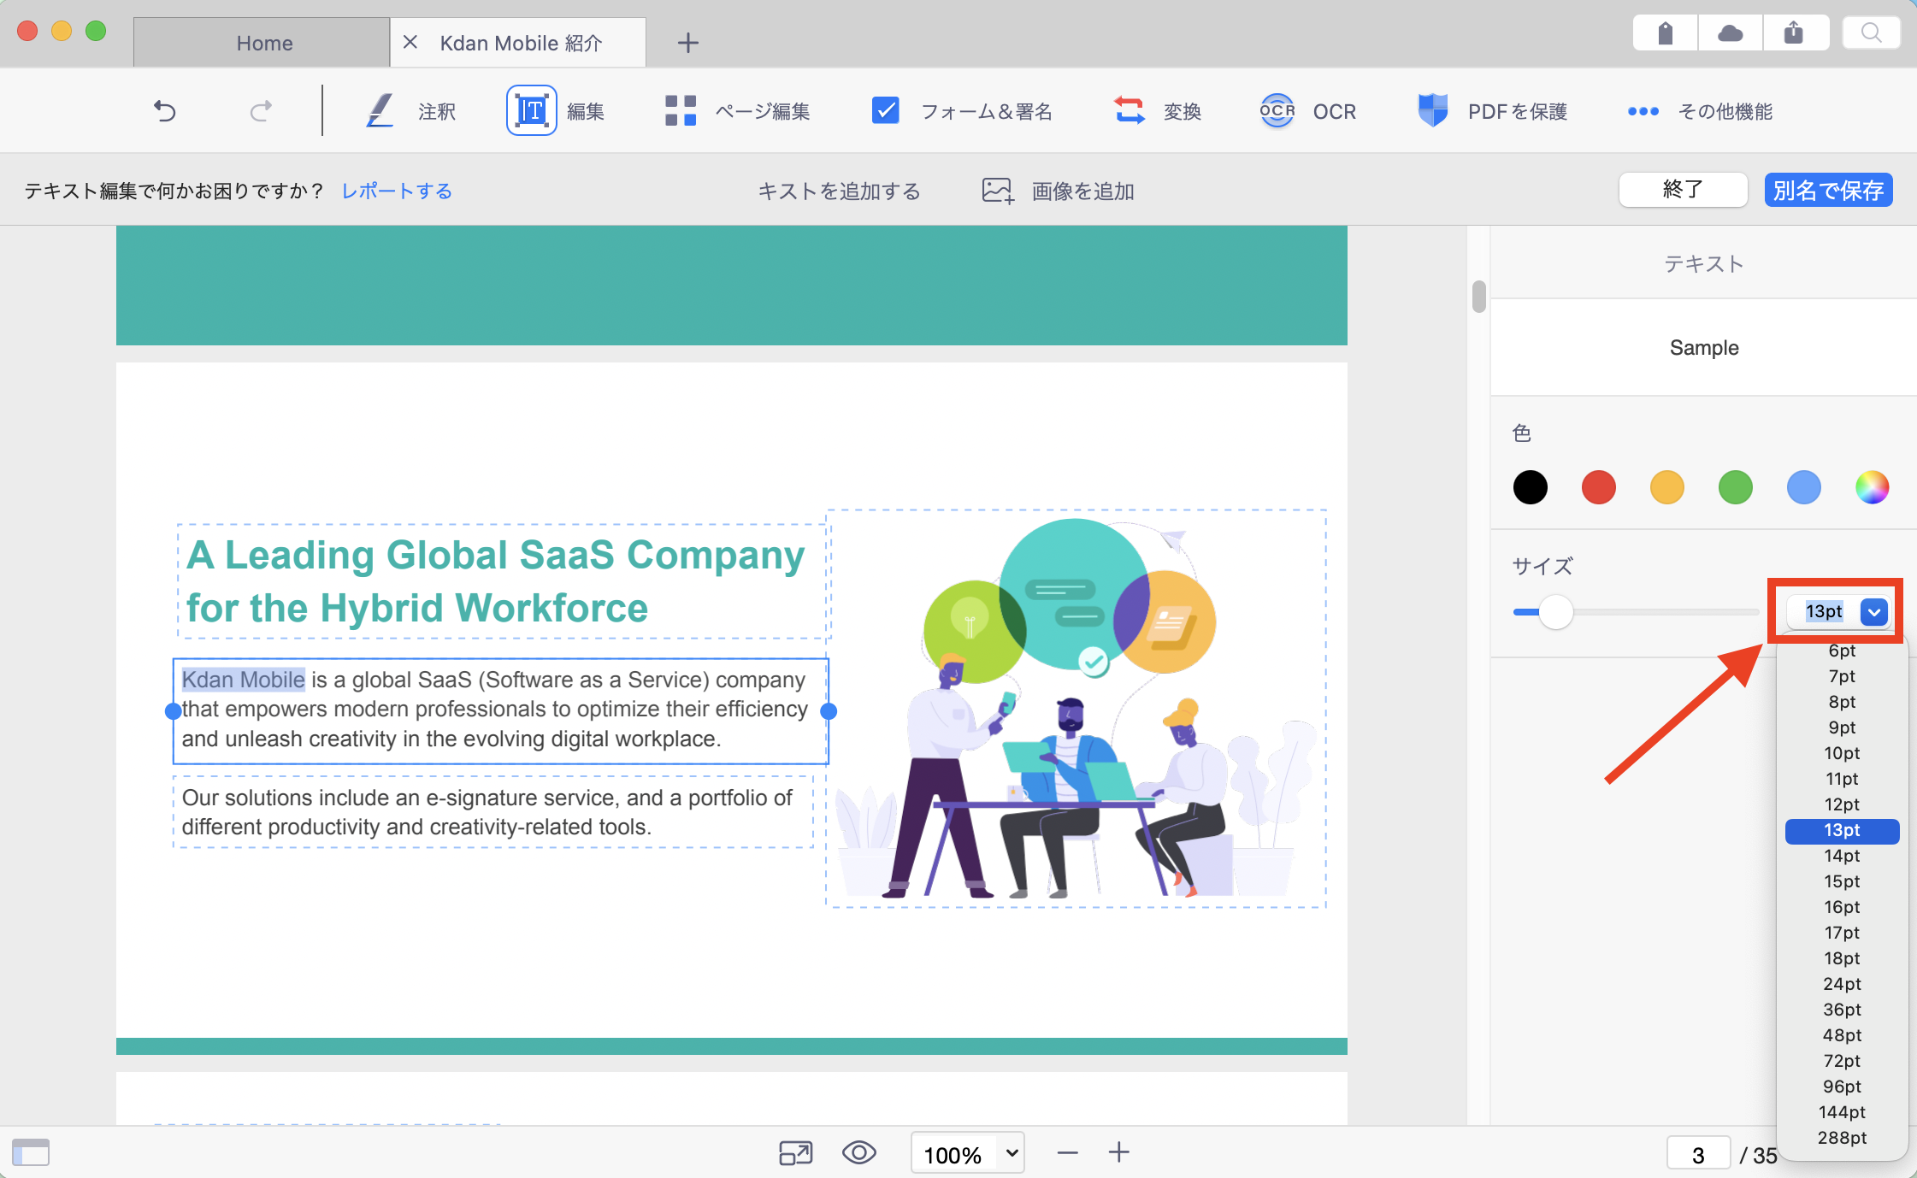Click the 13pt size input field

[1824, 611]
